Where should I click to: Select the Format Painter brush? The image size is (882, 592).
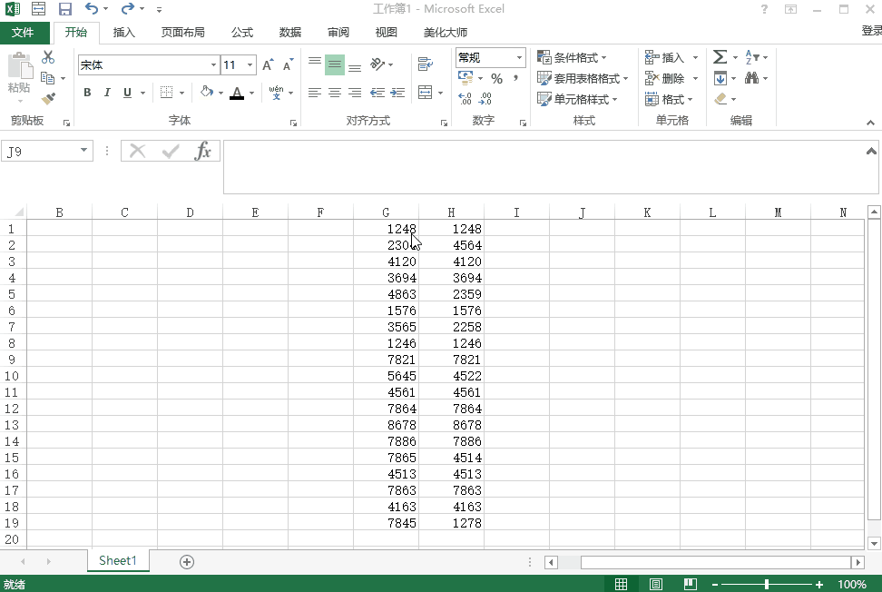[48, 99]
